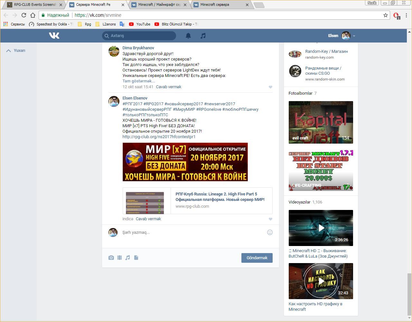Image resolution: width=412 pixels, height=322 pixels.
Task: Bookmark this page with star icon
Action: [386, 15]
